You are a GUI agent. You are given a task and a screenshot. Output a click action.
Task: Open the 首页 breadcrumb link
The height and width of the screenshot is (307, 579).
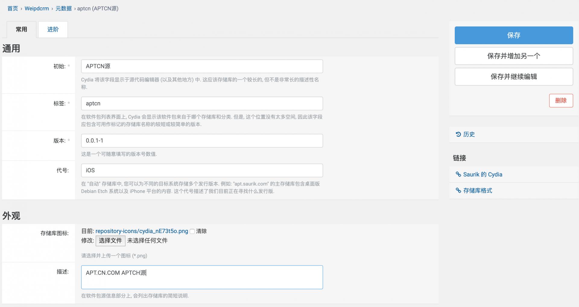[12, 8]
